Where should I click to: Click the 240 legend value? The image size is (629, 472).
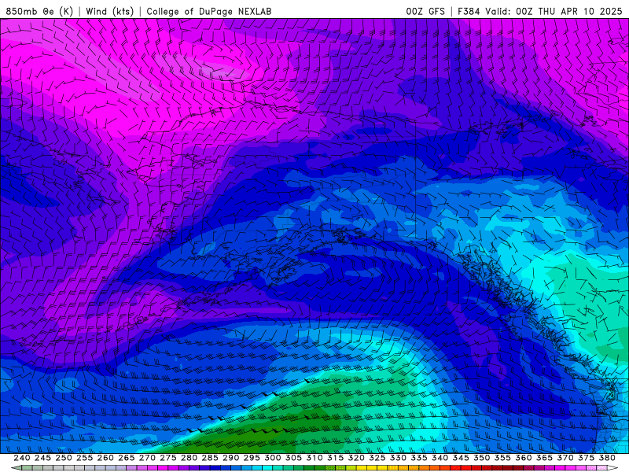22,458
